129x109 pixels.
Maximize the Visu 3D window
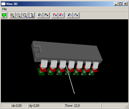coord(120,4)
